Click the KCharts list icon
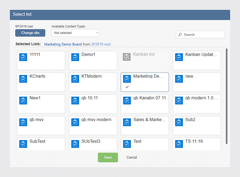This screenshot has height=177, width=240. 23,79
